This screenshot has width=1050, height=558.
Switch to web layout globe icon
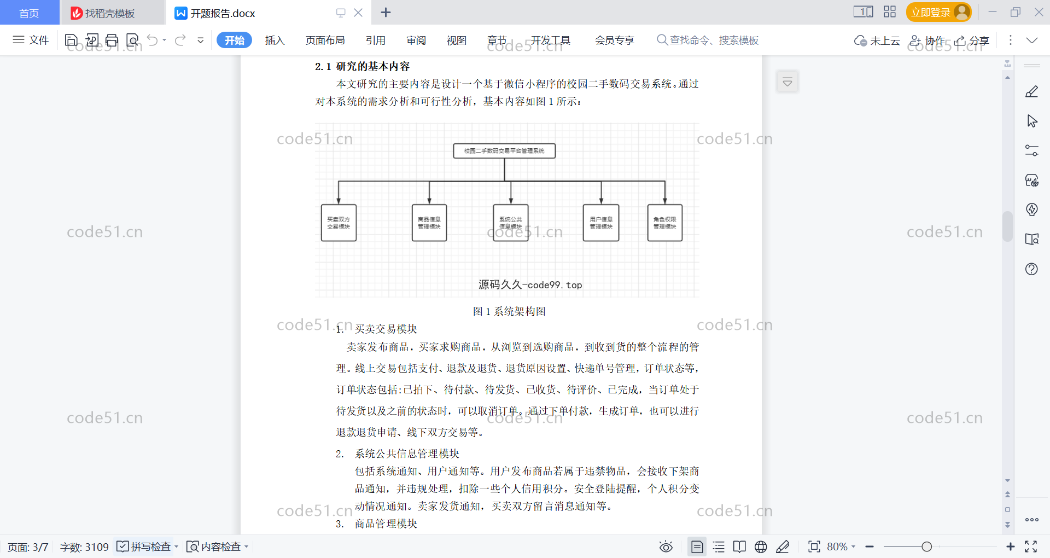tap(761, 547)
